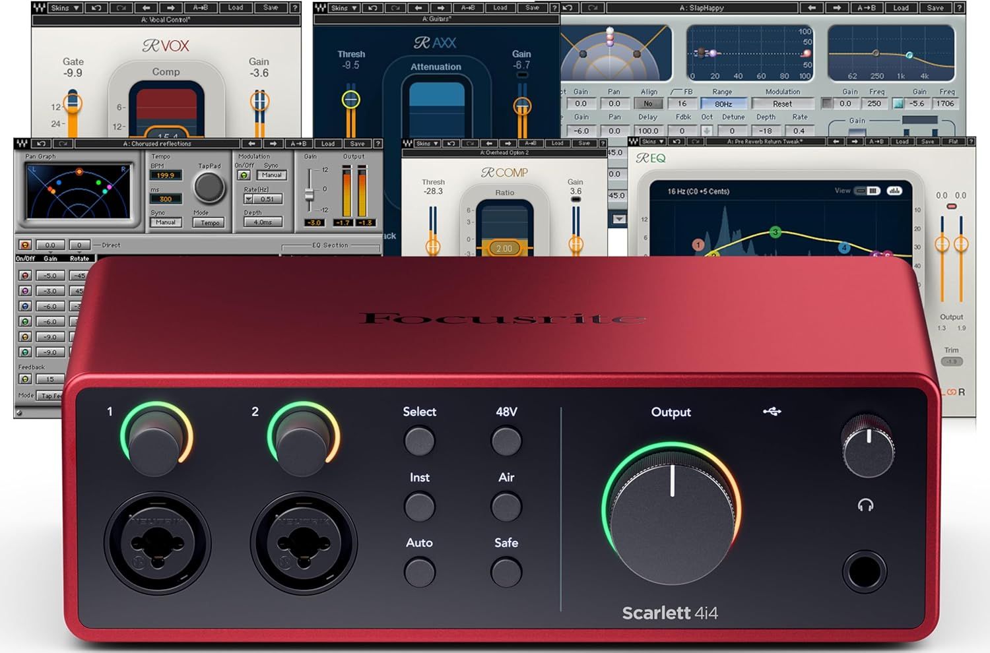Previous preset arrow in Chorused reflections window
The height and width of the screenshot is (653, 990).
[x=251, y=143]
